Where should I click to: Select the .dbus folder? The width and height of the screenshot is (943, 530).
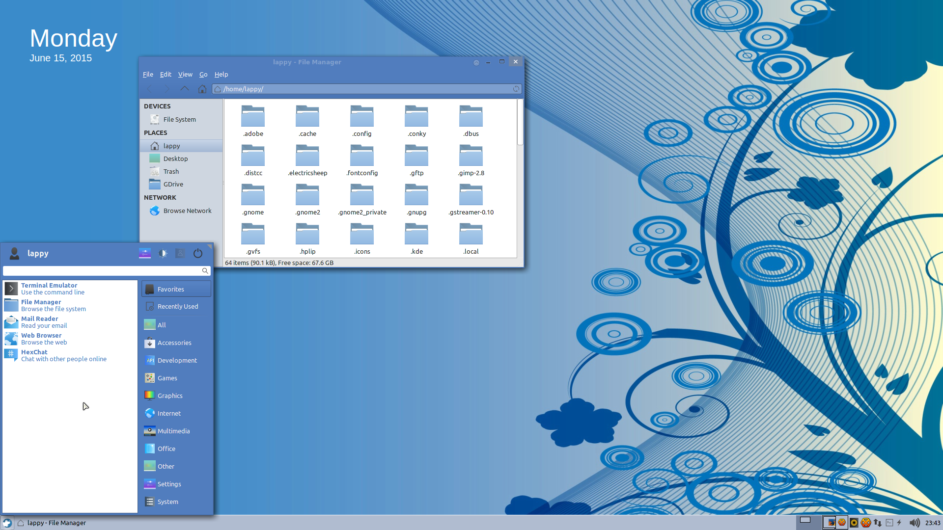pos(471,121)
